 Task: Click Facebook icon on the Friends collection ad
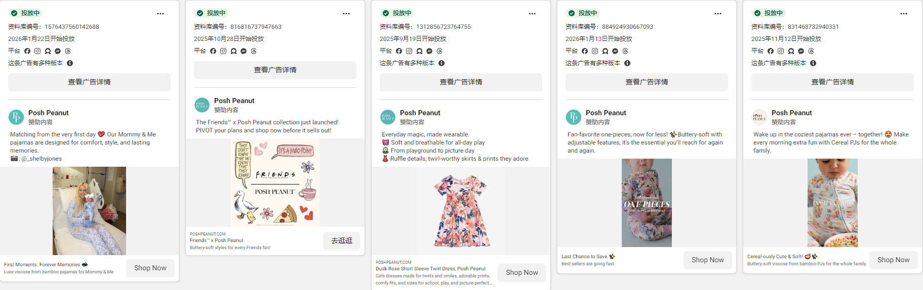(213, 51)
